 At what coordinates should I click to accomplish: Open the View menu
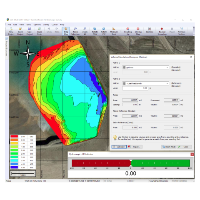click(x=21, y=25)
